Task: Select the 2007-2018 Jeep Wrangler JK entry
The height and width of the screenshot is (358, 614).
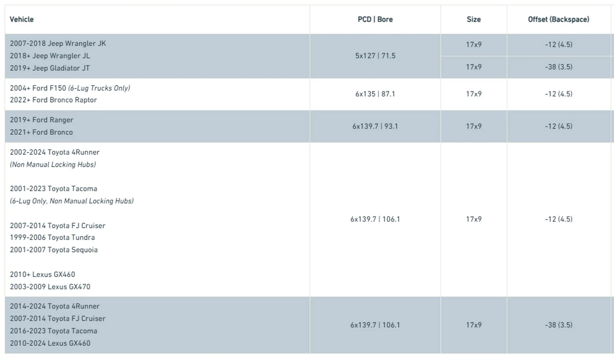Action: pos(58,44)
